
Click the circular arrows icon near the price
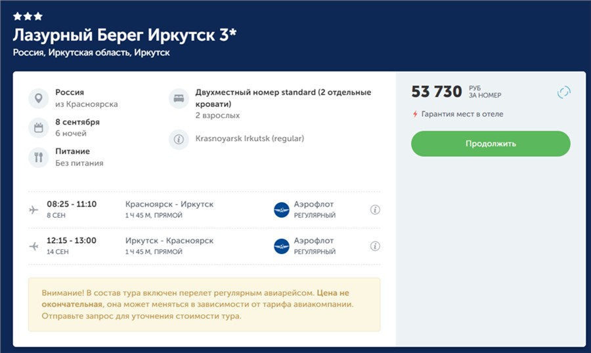[x=563, y=93]
